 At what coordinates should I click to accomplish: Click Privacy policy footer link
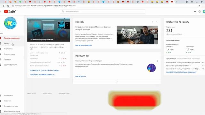click(x=47, y=94)
